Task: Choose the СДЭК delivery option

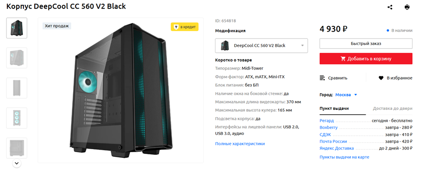Action: [325, 135]
